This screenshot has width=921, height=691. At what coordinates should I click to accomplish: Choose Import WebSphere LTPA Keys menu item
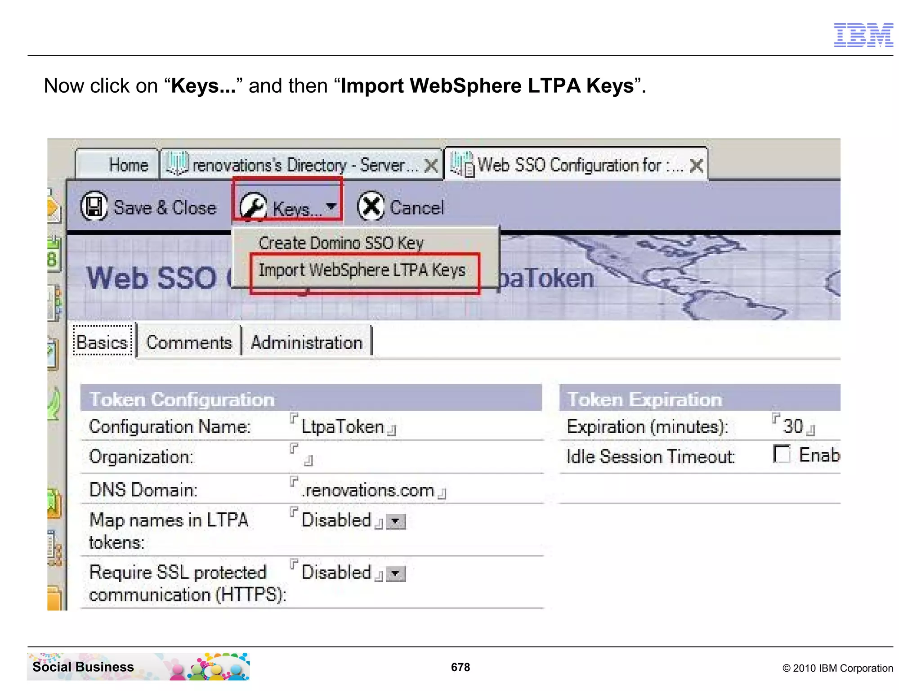(x=362, y=270)
